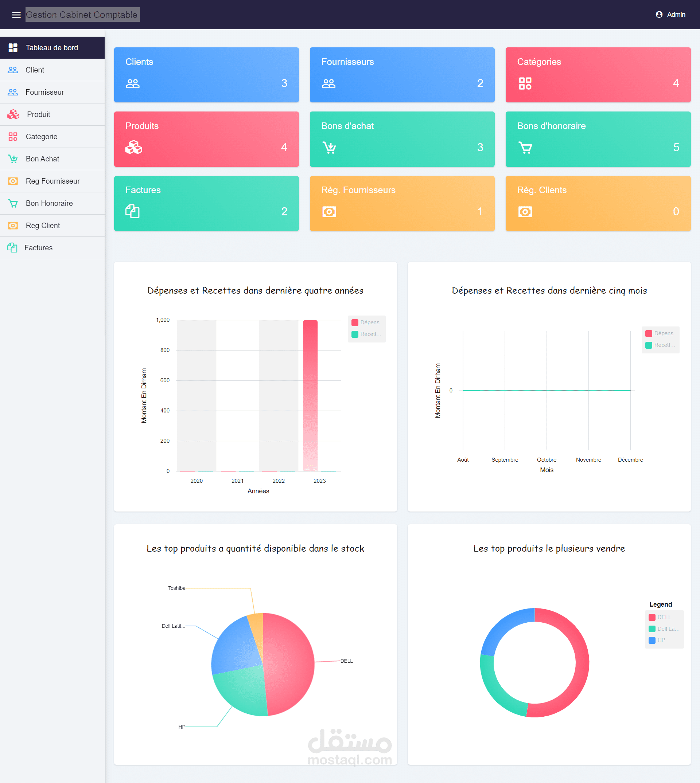Toggle HP swatch in donut chart legend
This screenshot has width=700, height=783.
coord(652,641)
